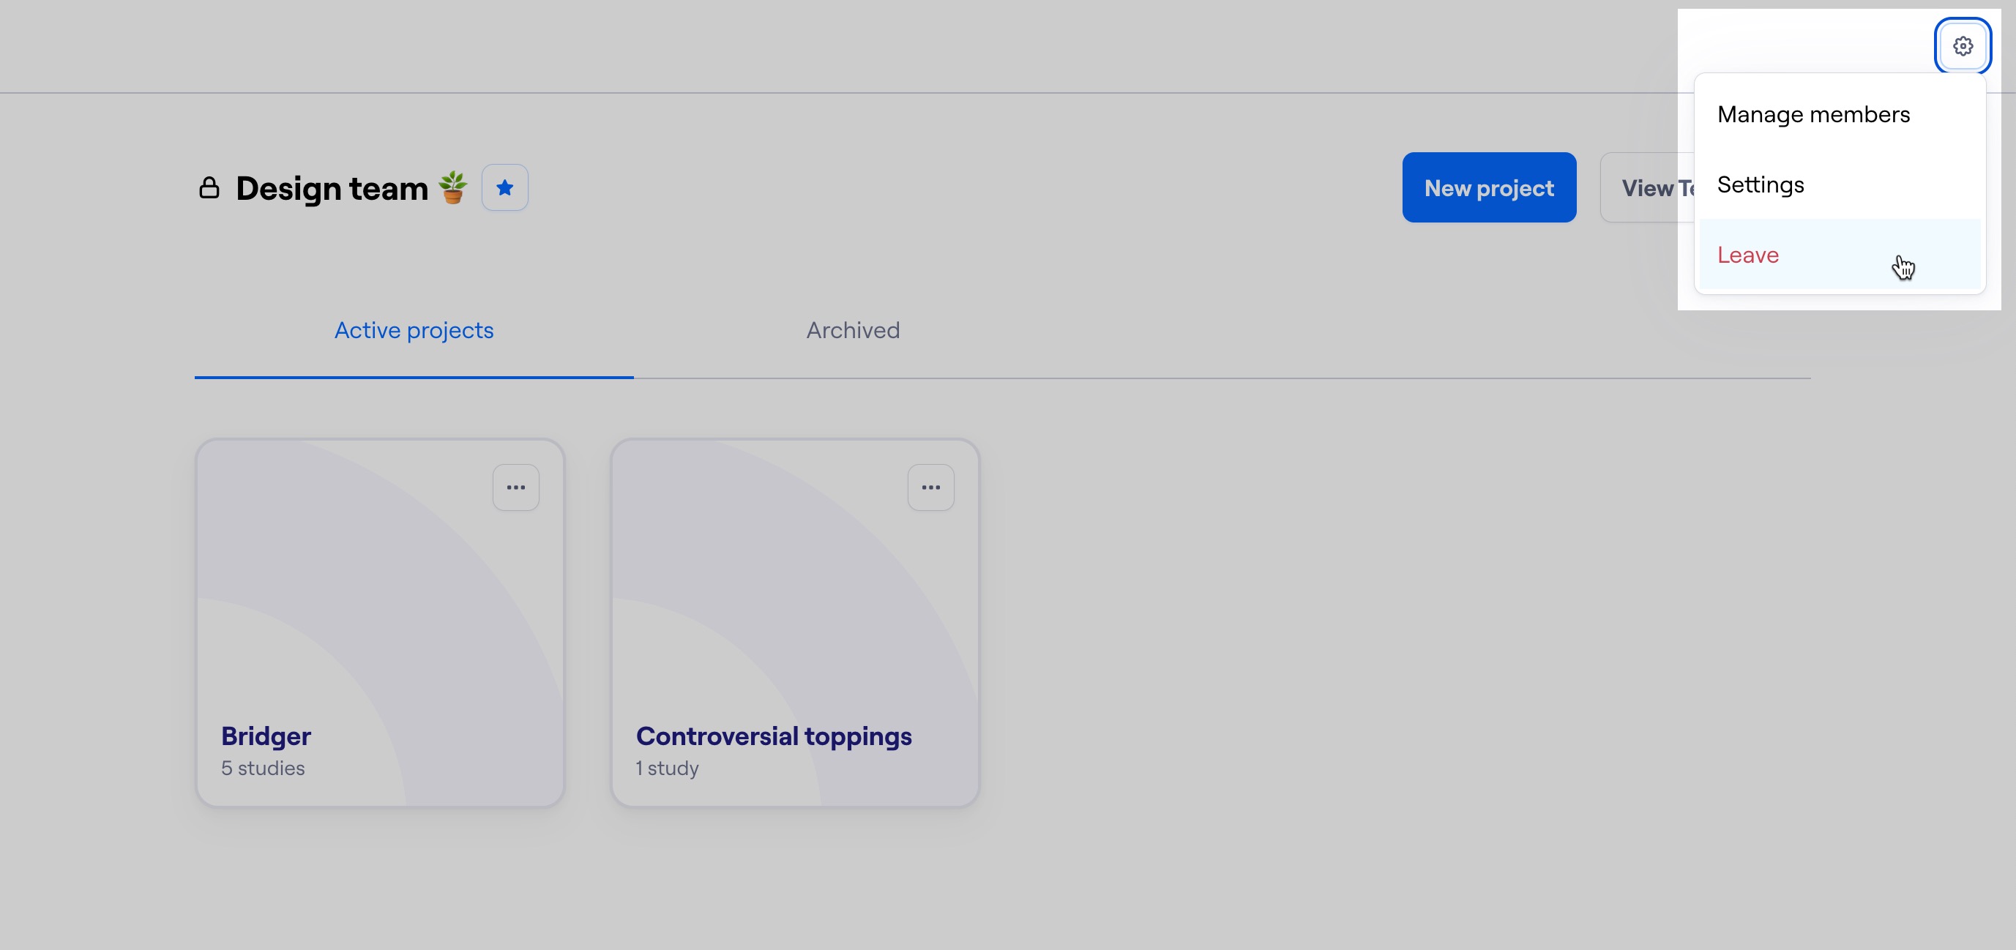Click the '1 study' label

pos(668,768)
